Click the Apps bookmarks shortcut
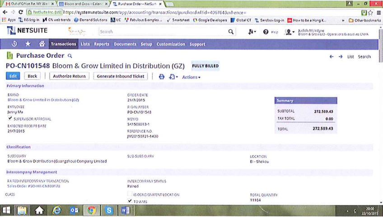The image size is (383, 217). click(x=9, y=20)
